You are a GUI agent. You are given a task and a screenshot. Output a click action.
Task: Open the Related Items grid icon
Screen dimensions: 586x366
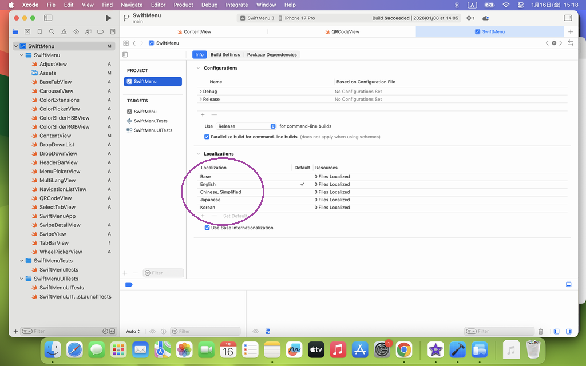[x=126, y=43]
